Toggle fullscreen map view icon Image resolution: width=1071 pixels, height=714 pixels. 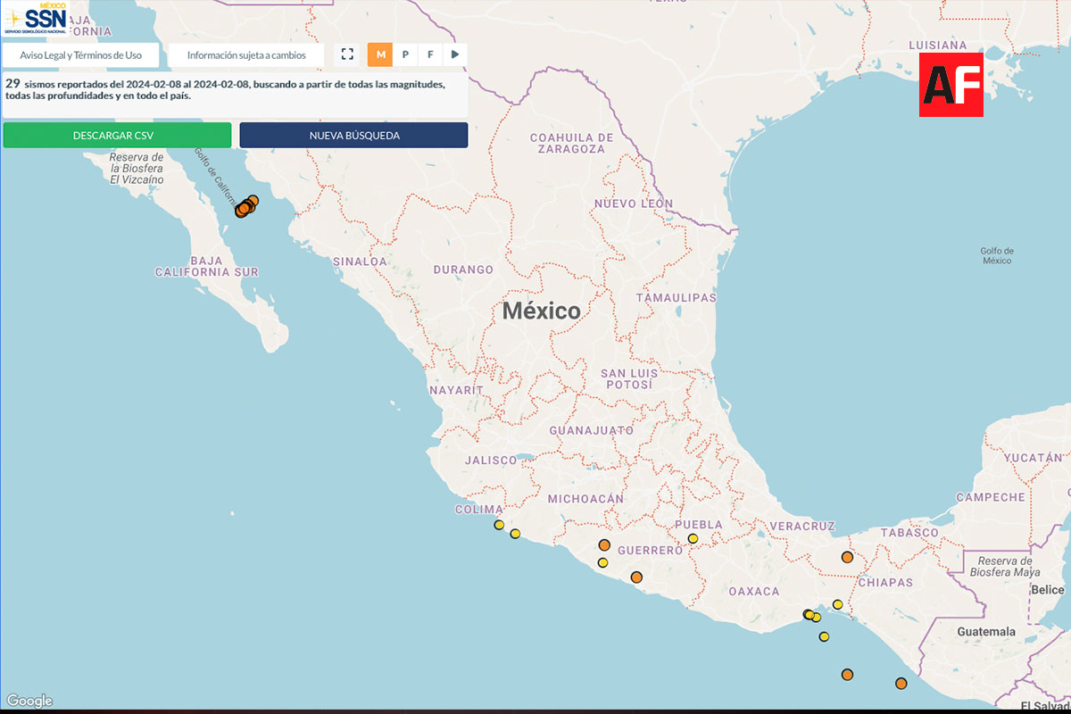[348, 55]
